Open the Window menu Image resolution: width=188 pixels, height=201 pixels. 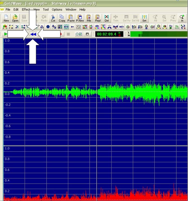[x=71, y=10]
